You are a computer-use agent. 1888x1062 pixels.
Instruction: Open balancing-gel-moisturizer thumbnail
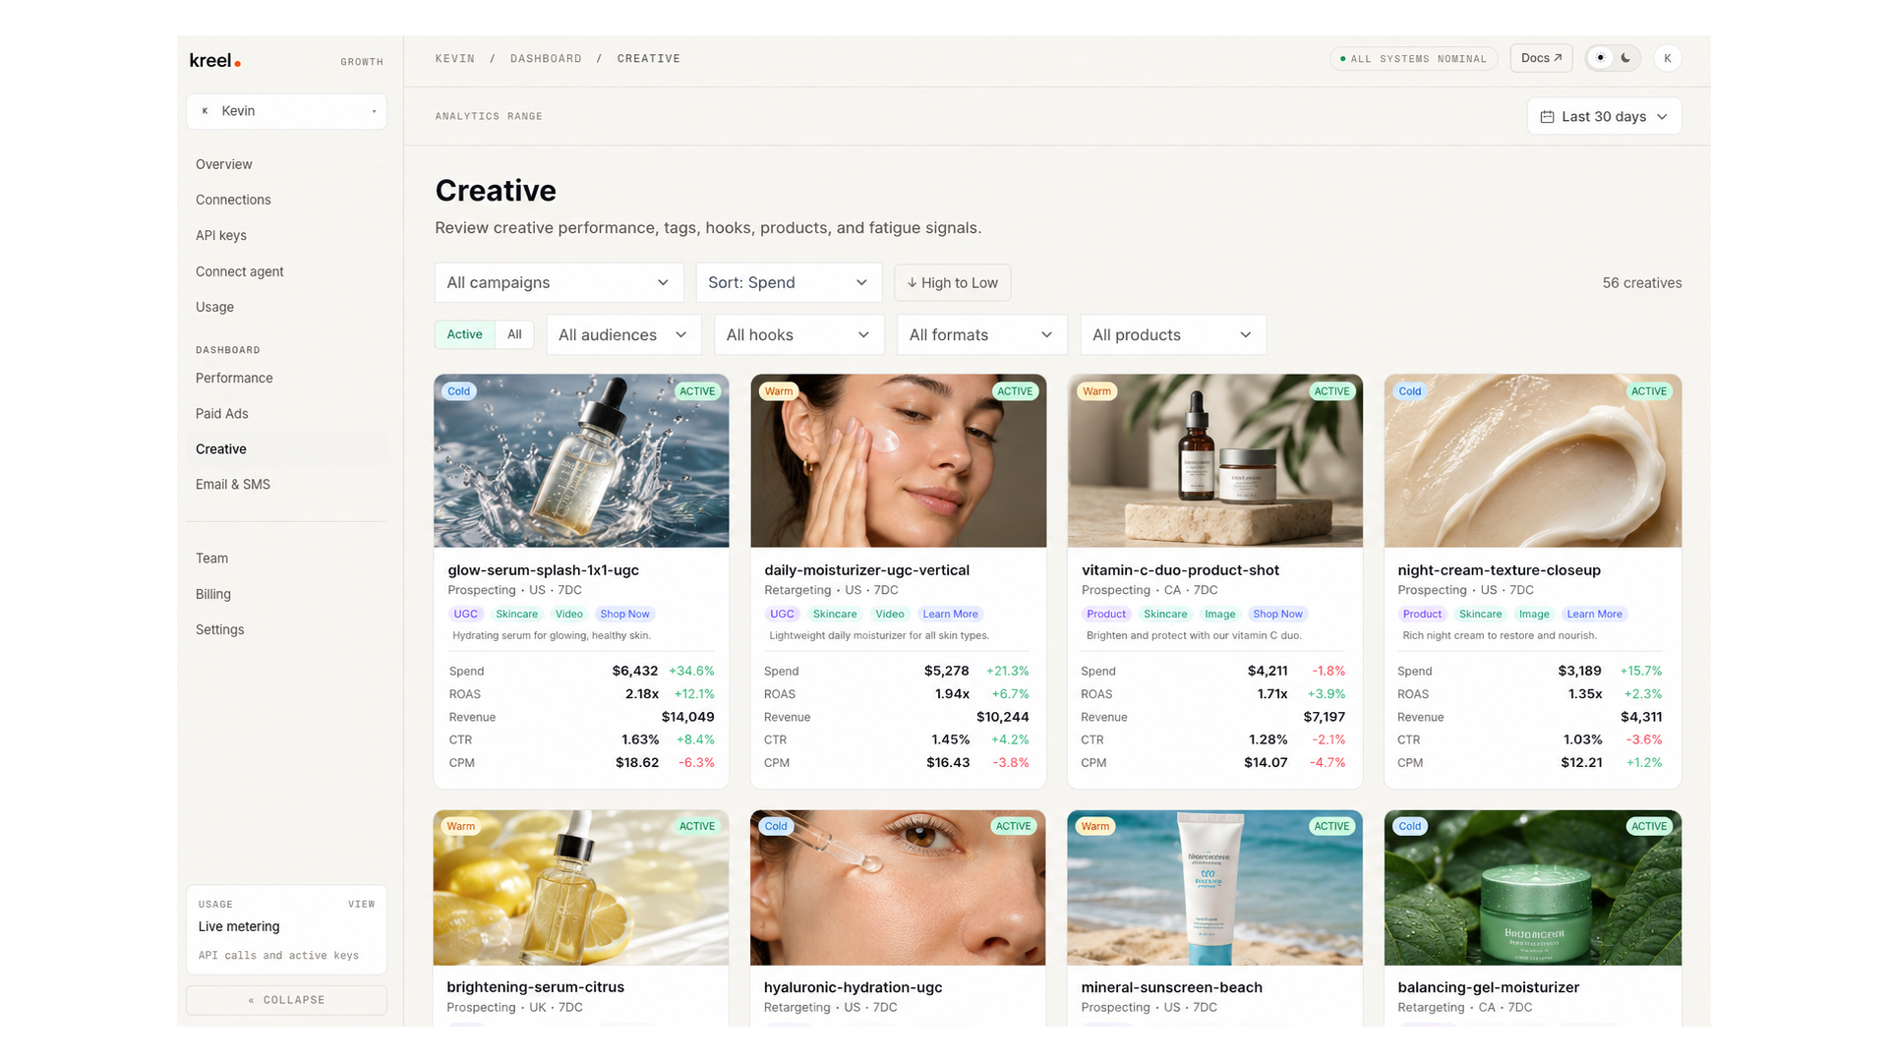point(1532,888)
